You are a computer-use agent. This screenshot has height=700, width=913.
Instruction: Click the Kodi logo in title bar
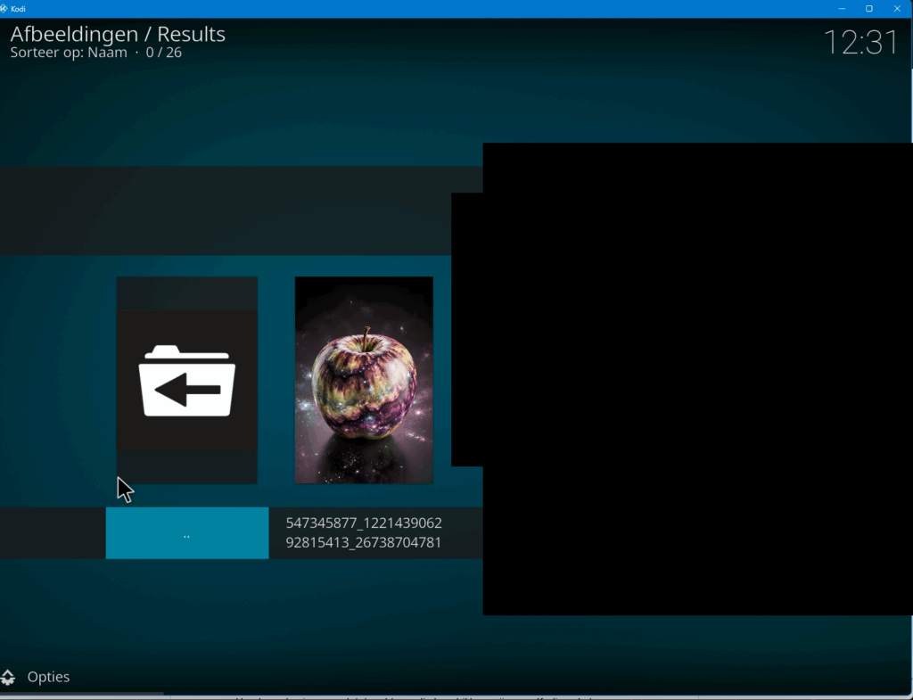coord(5,8)
